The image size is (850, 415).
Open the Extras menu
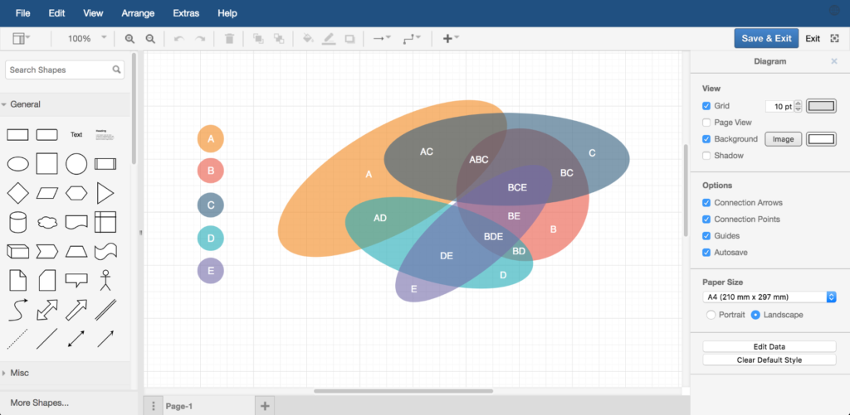(x=186, y=13)
